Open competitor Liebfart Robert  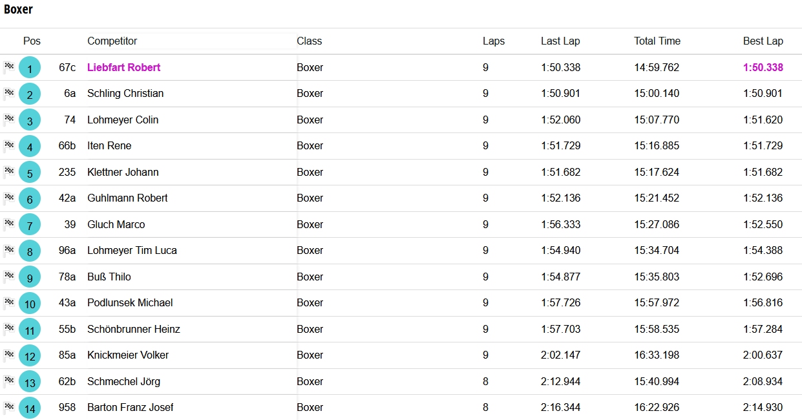(x=123, y=67)
